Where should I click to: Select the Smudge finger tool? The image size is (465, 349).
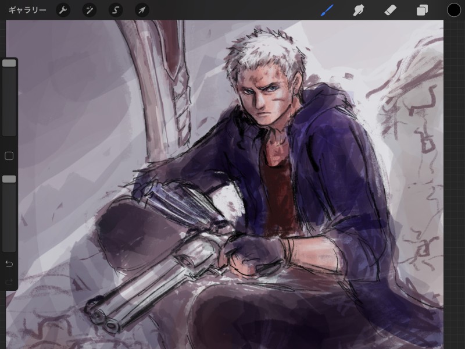point(359,10)
